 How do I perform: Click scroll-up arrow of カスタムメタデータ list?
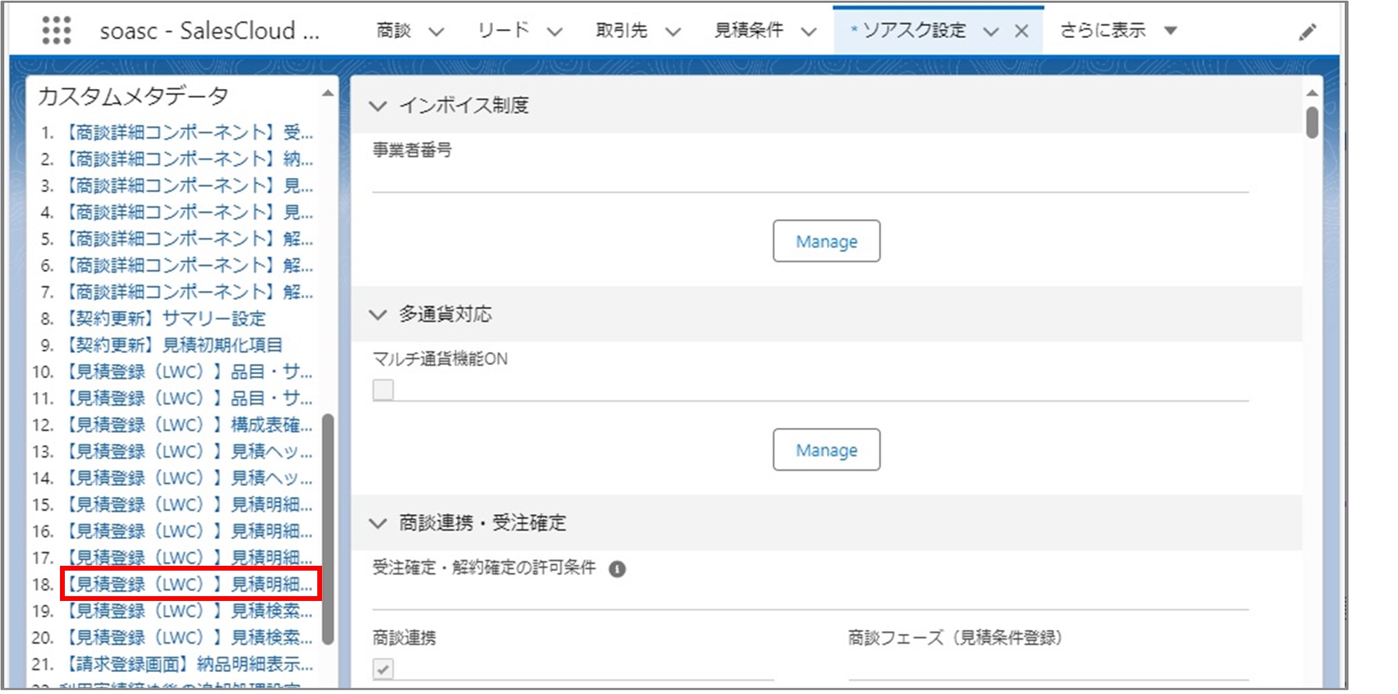tap(328, 93)
